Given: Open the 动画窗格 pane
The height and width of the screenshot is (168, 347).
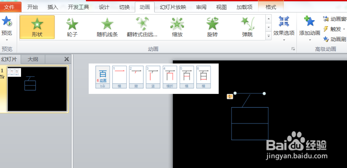Looking at the screenshot, I should (x=335, y=19).
